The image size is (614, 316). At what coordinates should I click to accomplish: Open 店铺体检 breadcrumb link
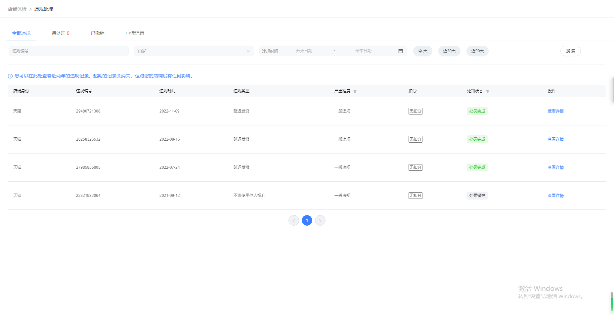[17, 9]
